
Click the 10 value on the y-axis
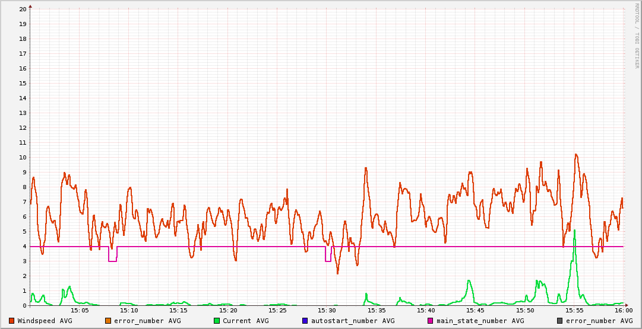coord(23,158)
